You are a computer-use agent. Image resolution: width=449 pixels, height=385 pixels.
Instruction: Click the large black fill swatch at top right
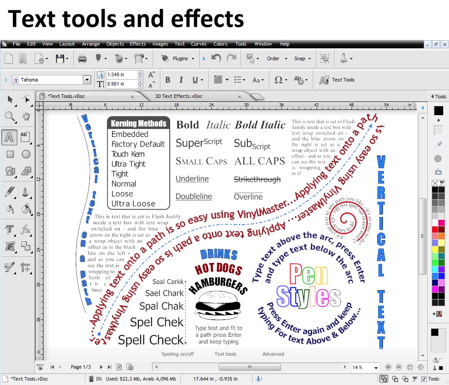tap(438, 110)
